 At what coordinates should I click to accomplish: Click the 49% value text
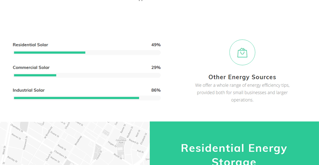pyautogui.click(x=156, y=45)
